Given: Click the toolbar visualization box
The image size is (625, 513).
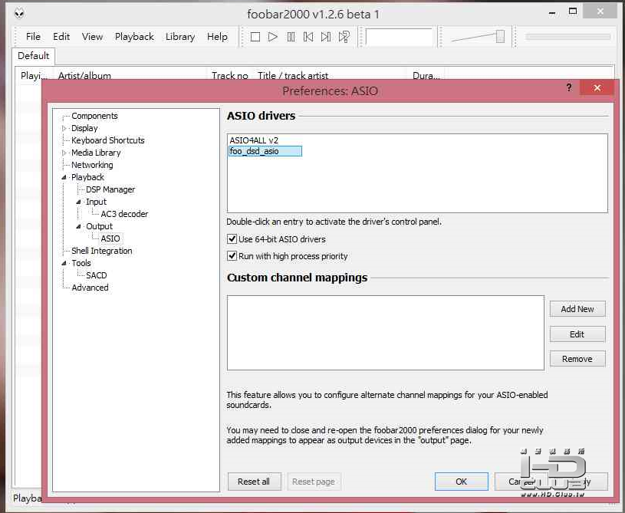Looking at the screenshot, I should pyautogui.click(x=399, y=37).
